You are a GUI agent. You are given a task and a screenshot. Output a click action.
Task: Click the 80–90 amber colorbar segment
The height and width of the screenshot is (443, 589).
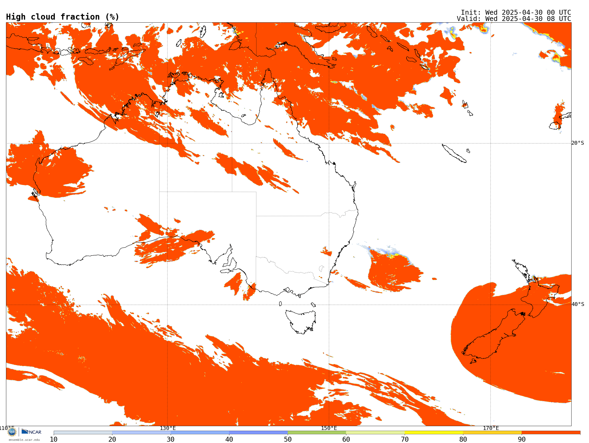point(492,433)
